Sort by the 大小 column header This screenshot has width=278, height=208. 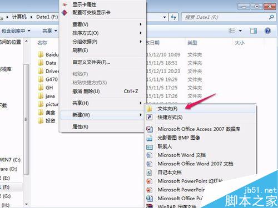[x=240, y=43]
